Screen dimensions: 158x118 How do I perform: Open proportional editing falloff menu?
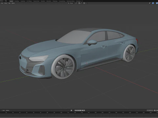[x=86, y=3]
